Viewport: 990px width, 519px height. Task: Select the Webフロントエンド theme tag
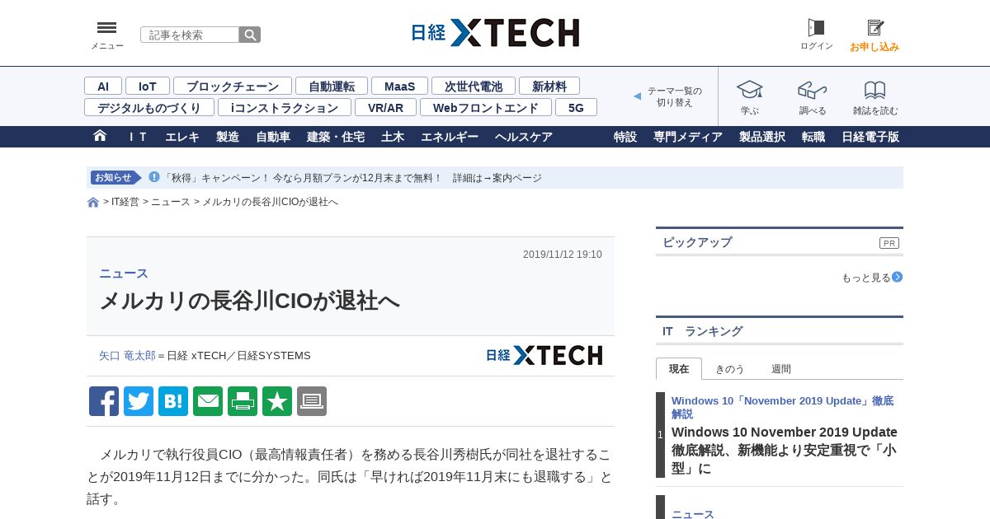click(486, 107)
